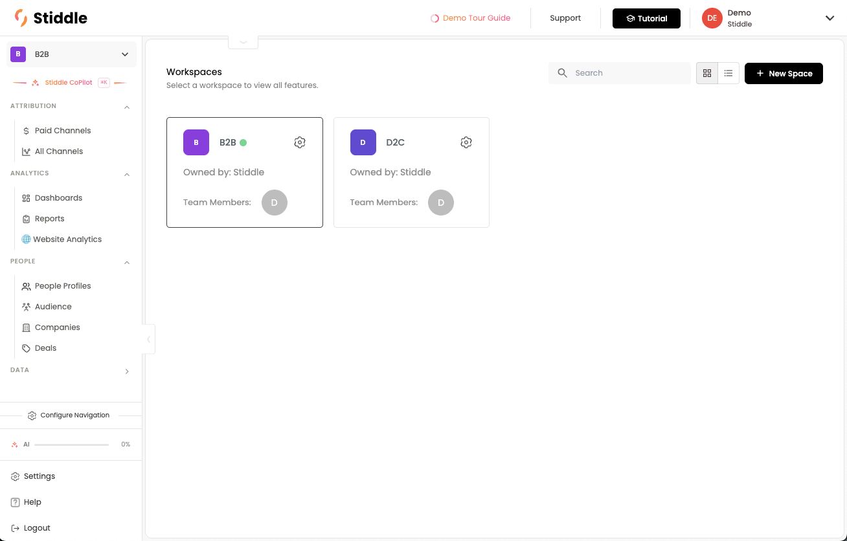The image size is (847, 541).
Task: Click the D icon on D2C card
Action: pyautogui.click(x=363, y=142)
